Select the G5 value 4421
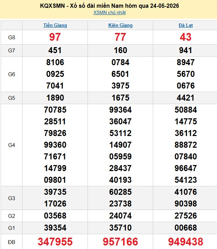This screenshot has height=249, width=217. pyautogui.click(x=186, y=98)
